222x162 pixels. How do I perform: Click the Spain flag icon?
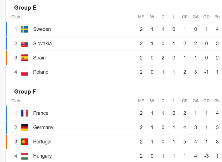pyautogui.click(x=25, y=58)
